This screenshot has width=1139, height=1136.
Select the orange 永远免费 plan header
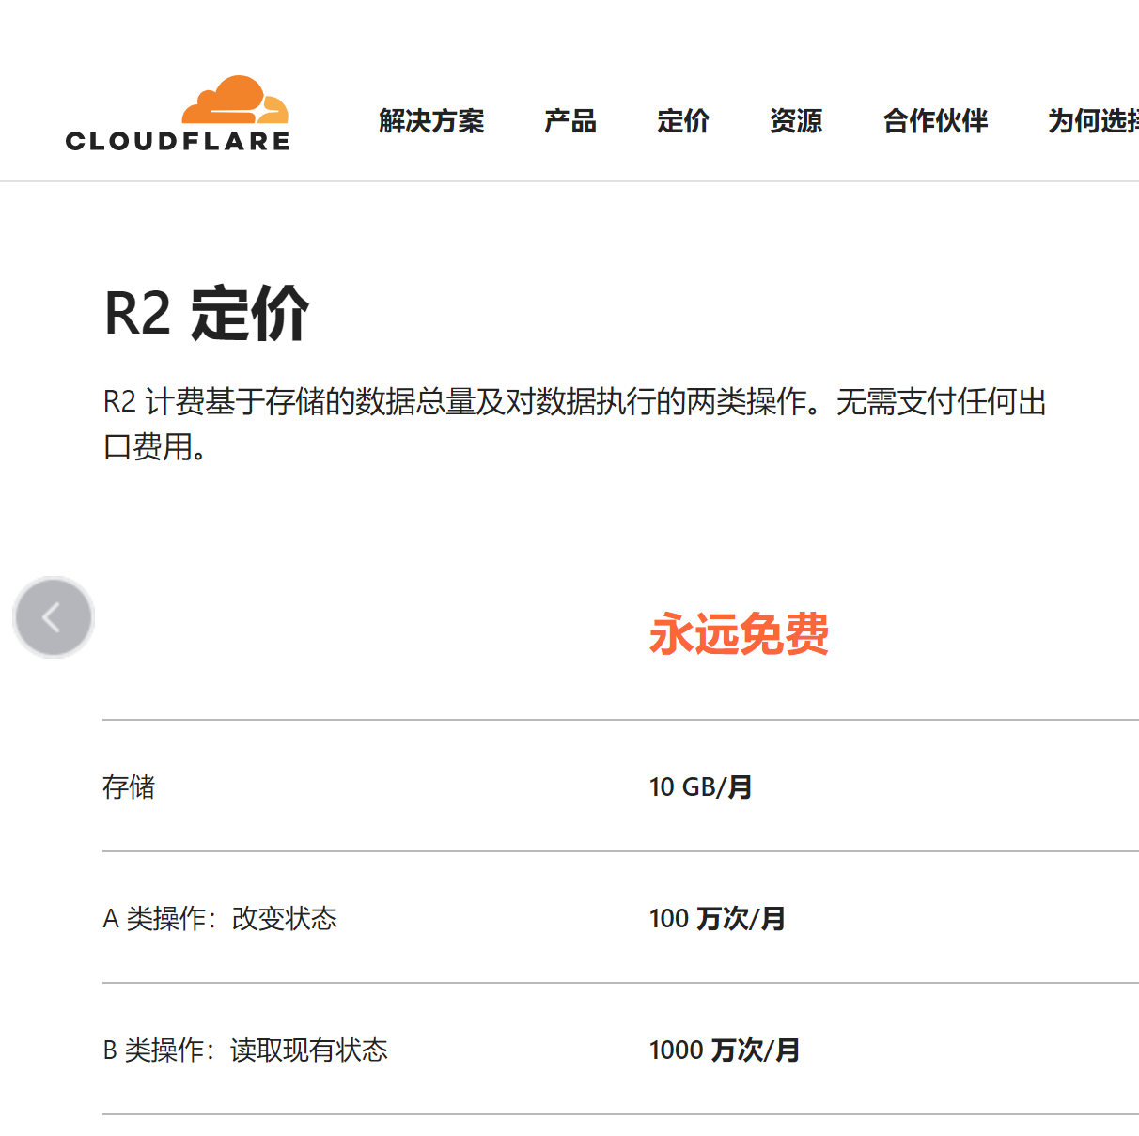pos(739,633)
